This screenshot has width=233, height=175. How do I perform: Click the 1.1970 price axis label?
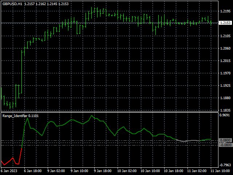coord(225,73)
